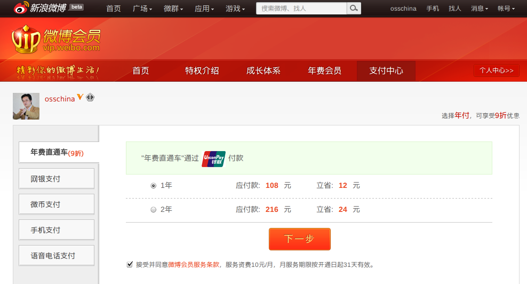The width and height of the screenshot is (527, 284).
Task: Open the 个人中心>> button
Action: 497,70
